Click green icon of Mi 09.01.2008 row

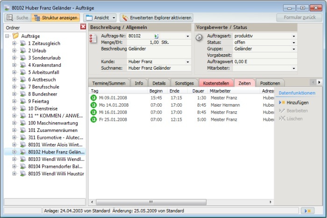(93, 98)
